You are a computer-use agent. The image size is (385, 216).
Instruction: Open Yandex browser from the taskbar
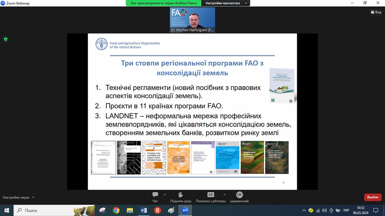click(157, 210)
